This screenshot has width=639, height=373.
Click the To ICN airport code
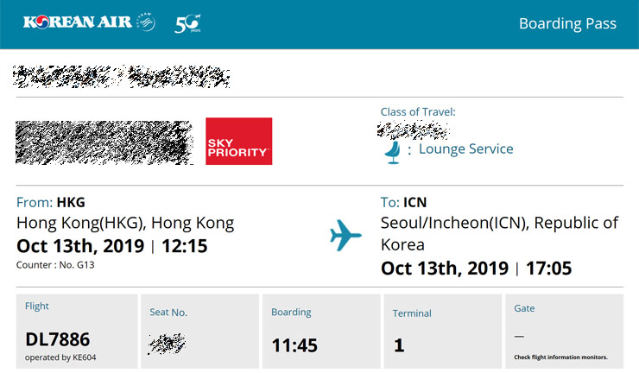click(x=414, y=202)
